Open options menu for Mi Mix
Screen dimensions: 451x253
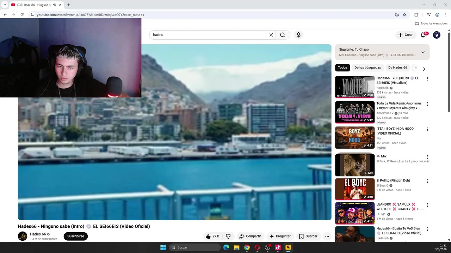428,157
